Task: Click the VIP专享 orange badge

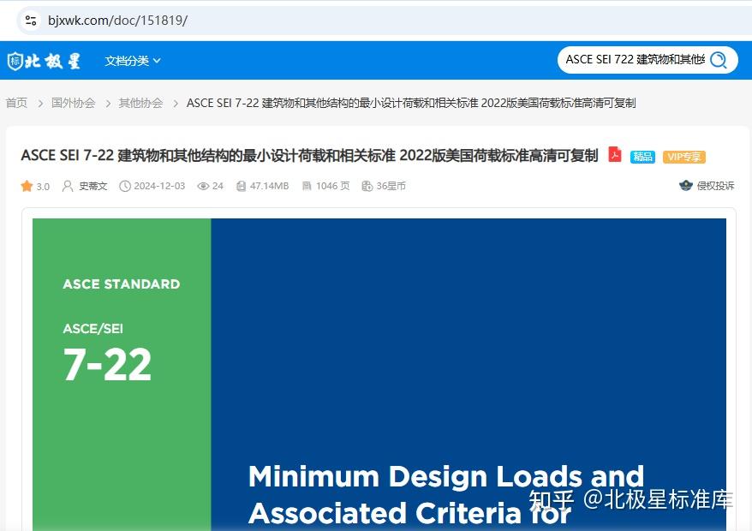Action: [684, 157]
